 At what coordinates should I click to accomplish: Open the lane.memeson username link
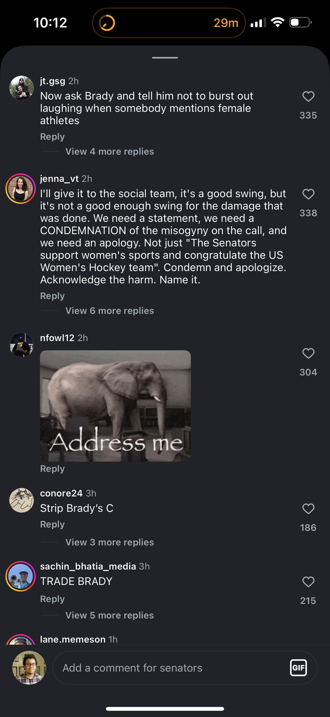pyautogui.click(x=73, y=639)
